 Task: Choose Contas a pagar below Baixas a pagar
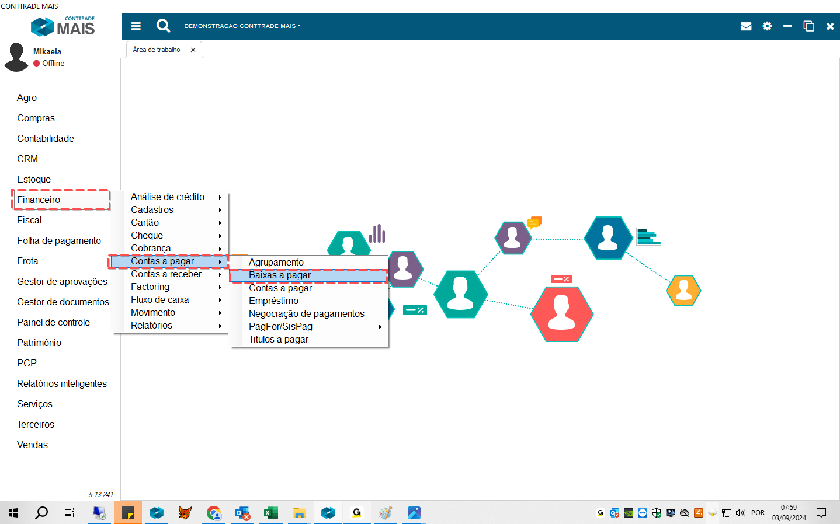308,288
